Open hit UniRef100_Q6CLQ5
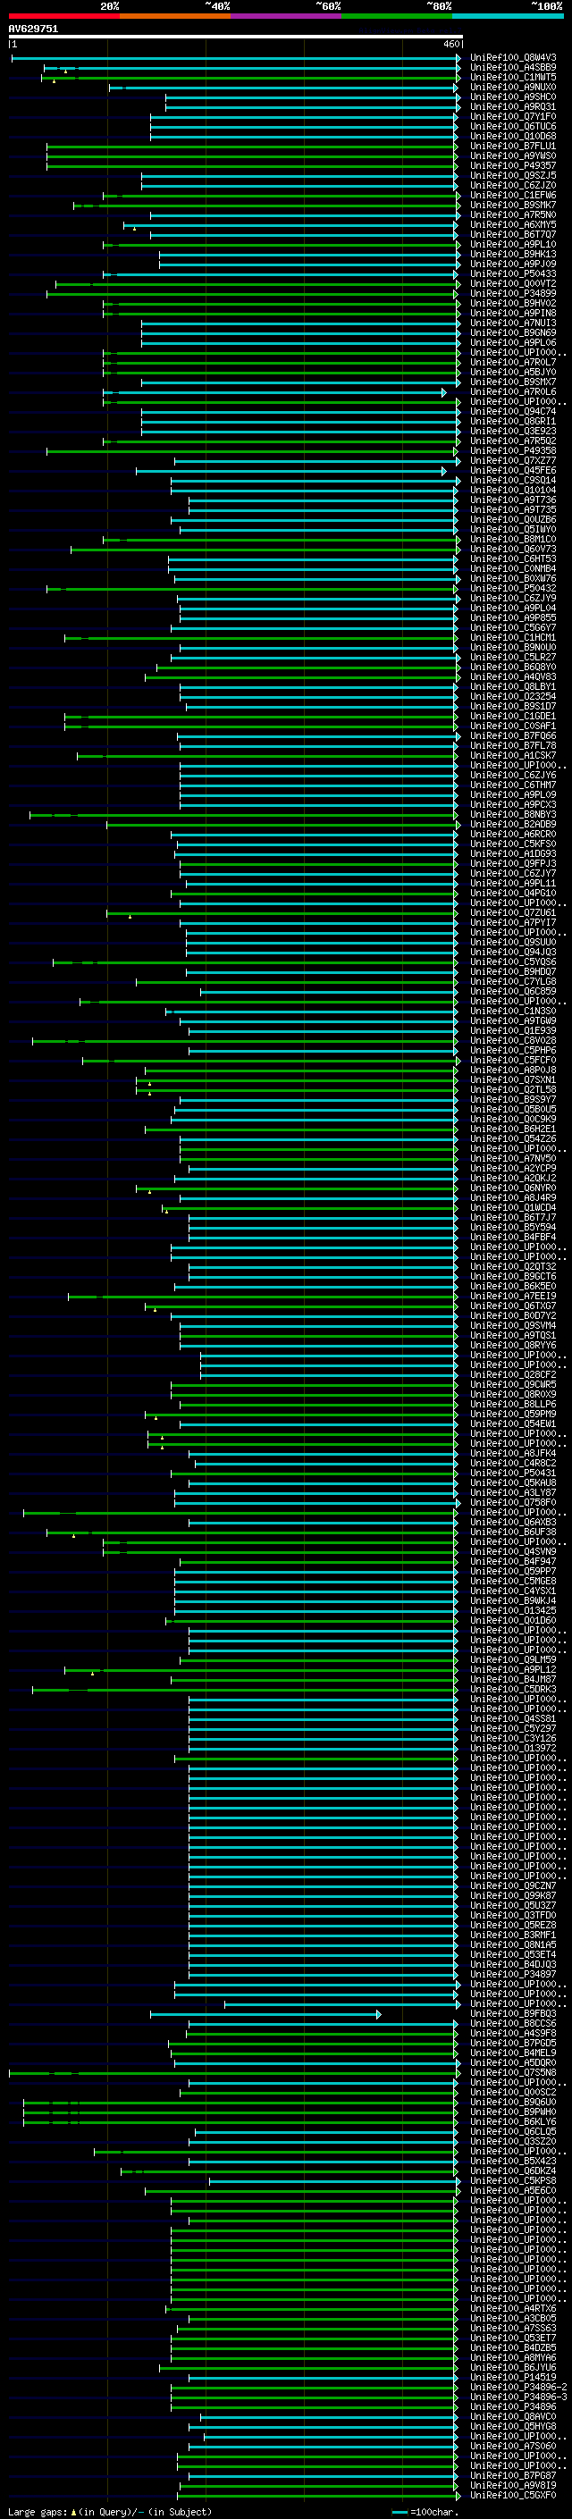Screen dimensions: 572x2519 tap(512, 2131)
